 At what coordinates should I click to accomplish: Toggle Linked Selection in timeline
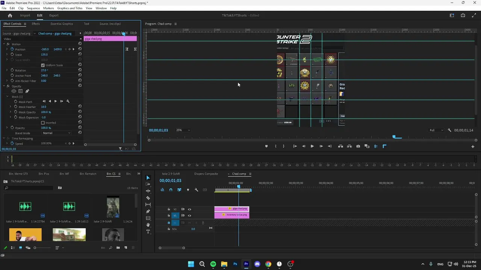179,190
